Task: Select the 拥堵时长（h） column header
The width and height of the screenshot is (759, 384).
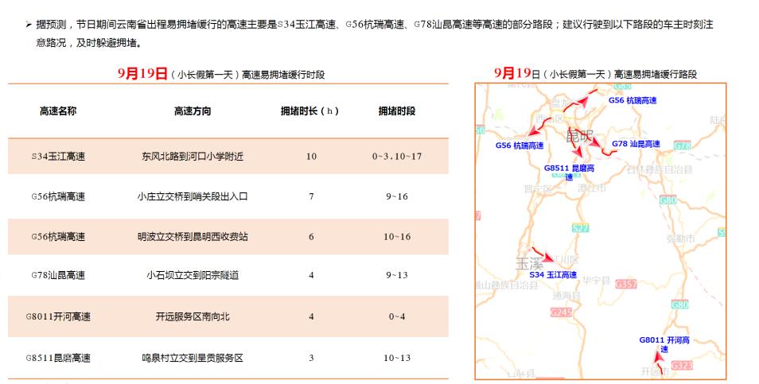Action: (310, 111)
